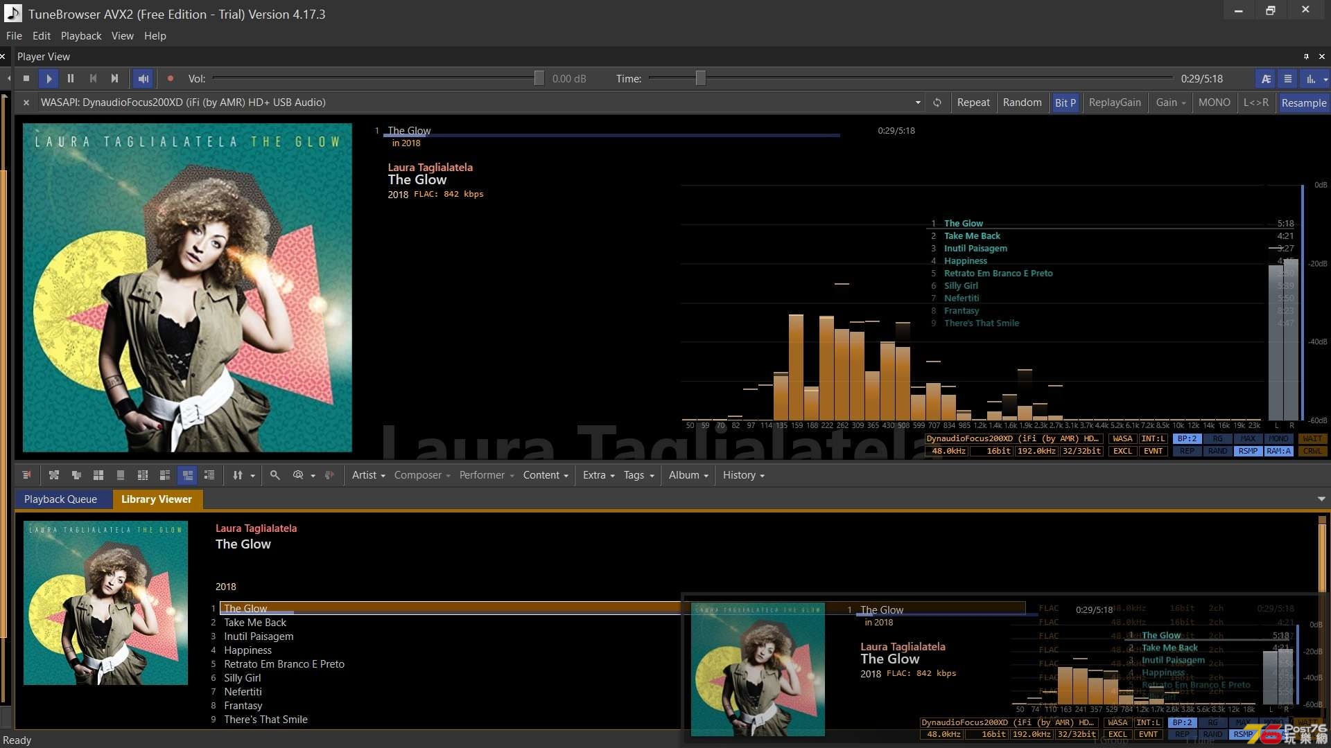Toggle Bit P bit-perfect mode
Screen dimensions: 1331x748
click(x=1065, y=103)
